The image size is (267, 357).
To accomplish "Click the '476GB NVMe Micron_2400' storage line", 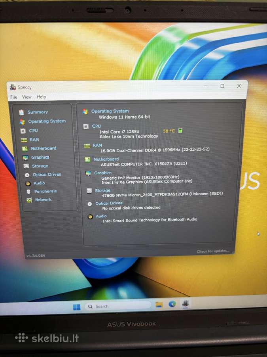I will pos(162,194).
